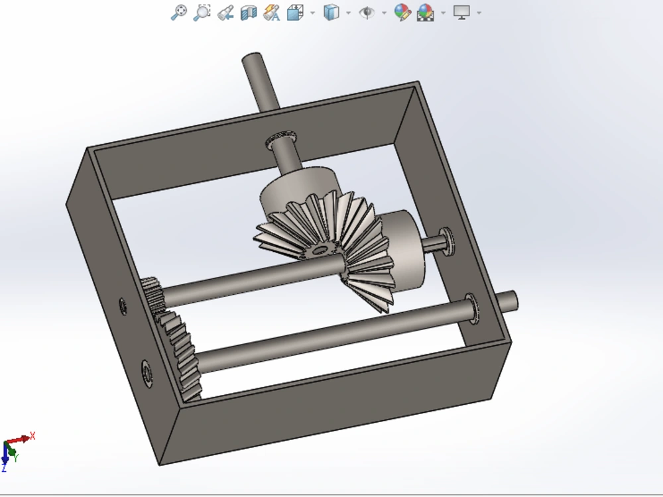Click the Apply Scene icon
The height and width of the screenshot is (497, 663).
tap(426, 12)
